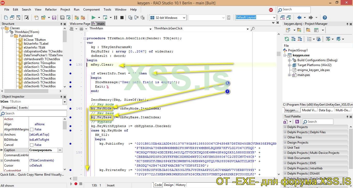
Task: Click the Save (purple floppy) toolbar icon
Action: (x=54, y=18)
